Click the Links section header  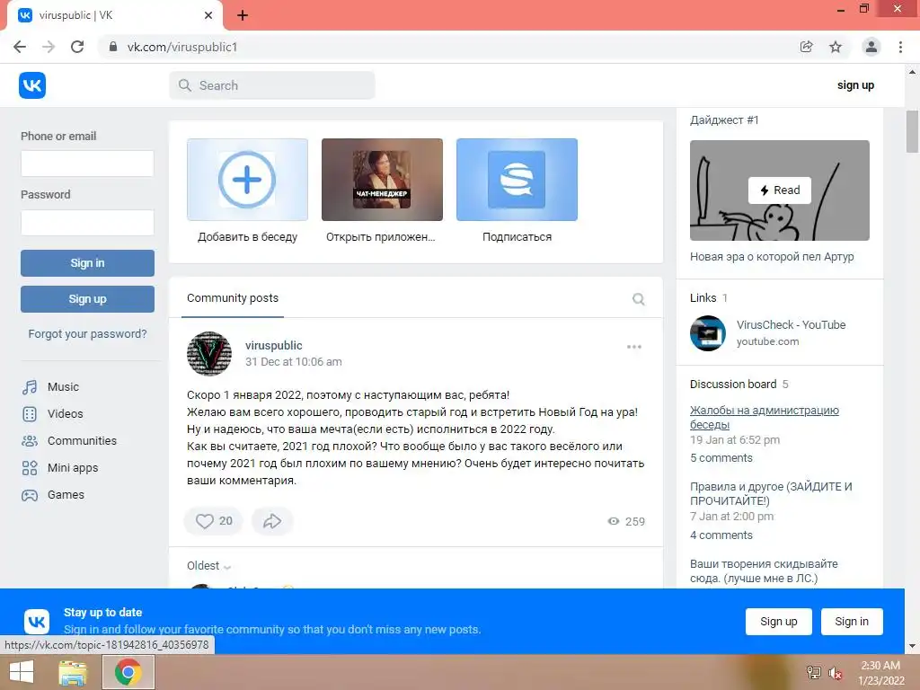(x=709, y=298)
